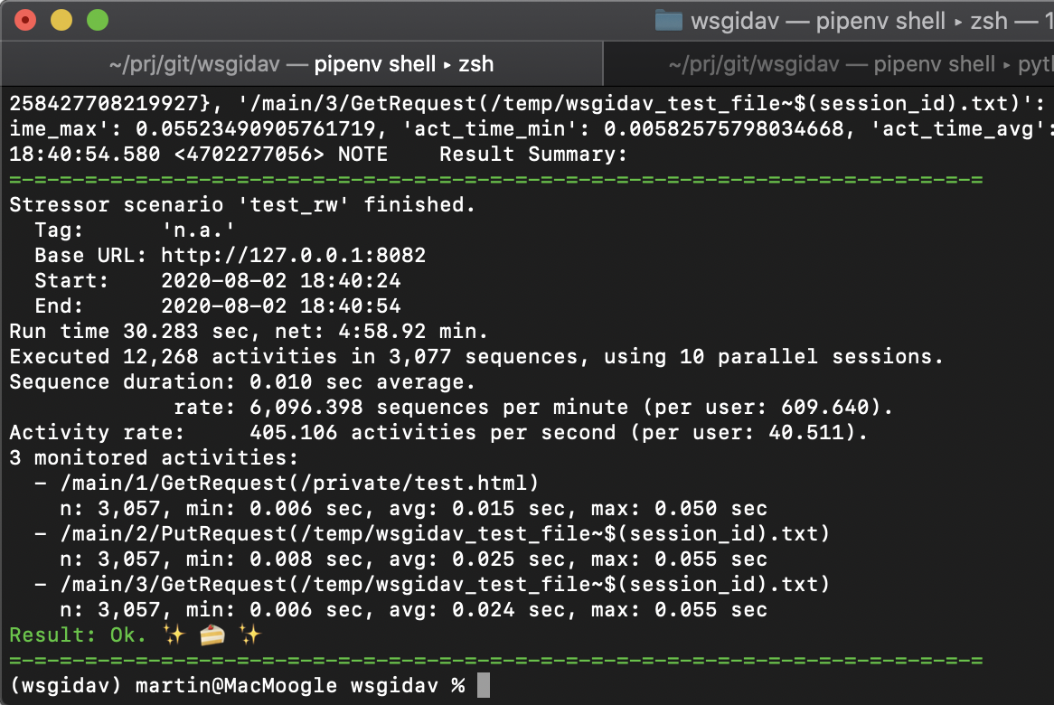Click the Base URL http://127.0.0.1:8082
Viewport: 1054px width, 705px height.
point(293,256)
